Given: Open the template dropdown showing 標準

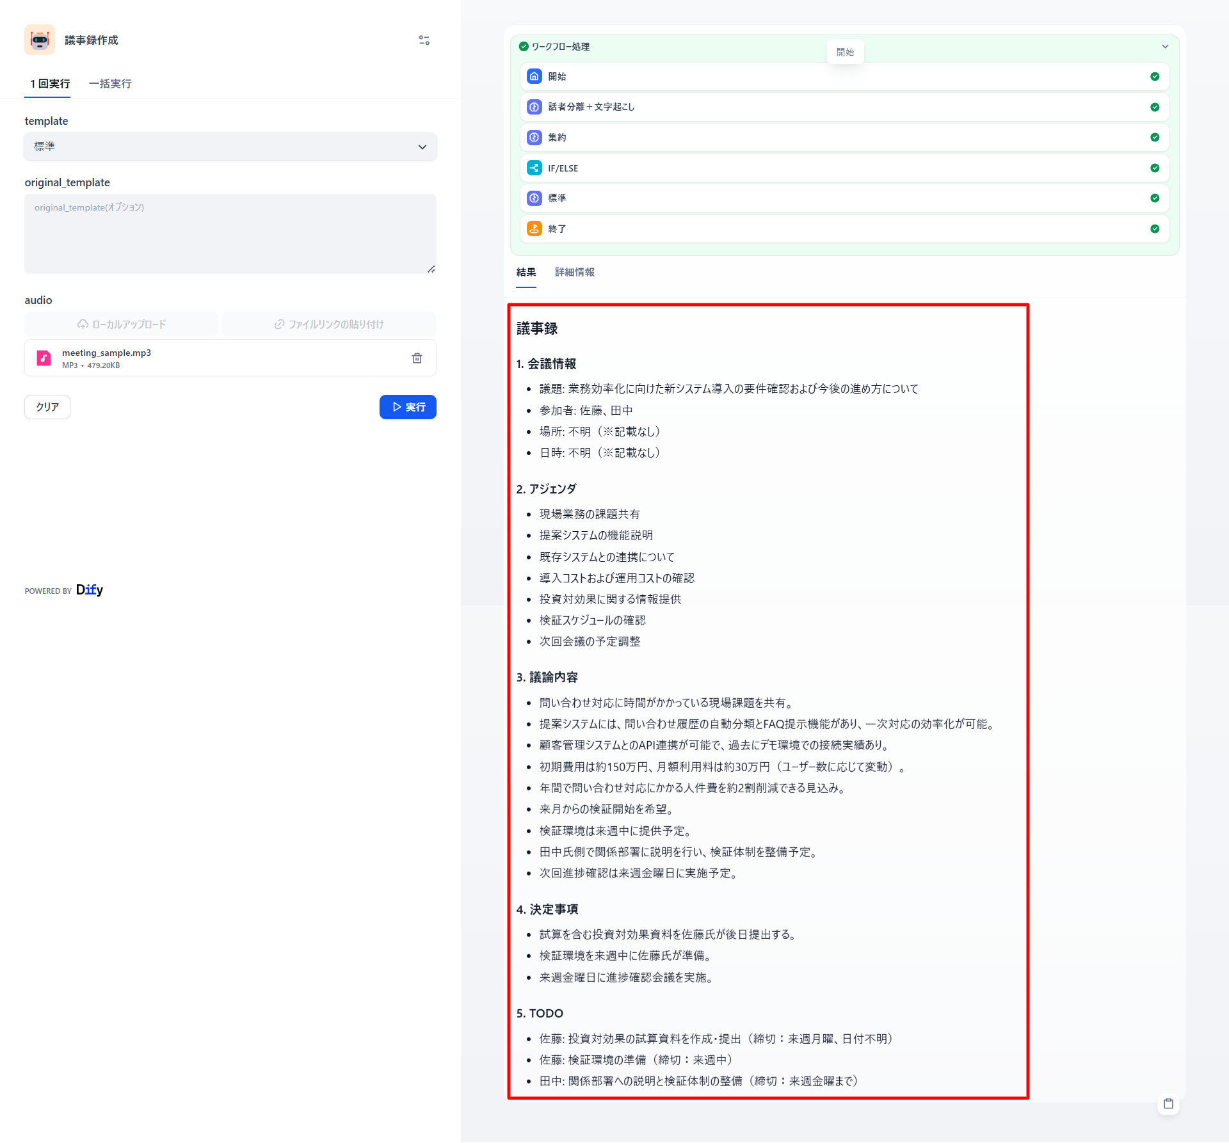Looking at the screenshot, I should point(230,147).
